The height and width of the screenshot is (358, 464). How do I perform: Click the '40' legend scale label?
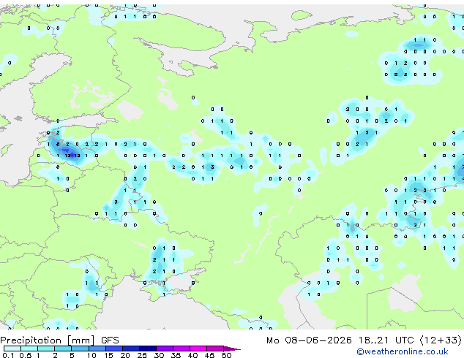(x=192, y=355)
